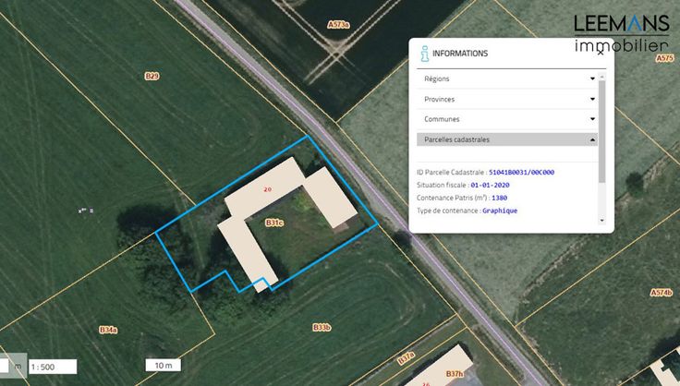The height and width of the screenshot is (386, 680).
Task: Expand the Communes section arrow
Action: 592,119
